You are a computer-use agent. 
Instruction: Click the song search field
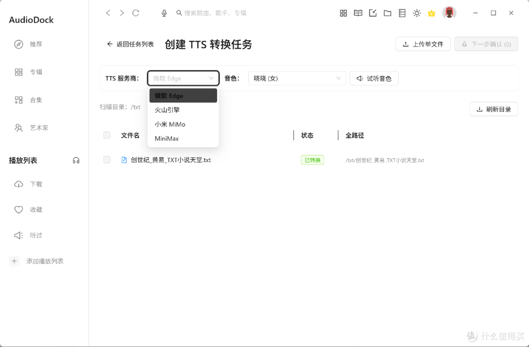tap(215, 13)
